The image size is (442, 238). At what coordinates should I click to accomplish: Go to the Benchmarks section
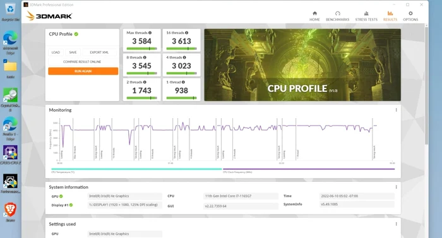pos(337,16)
